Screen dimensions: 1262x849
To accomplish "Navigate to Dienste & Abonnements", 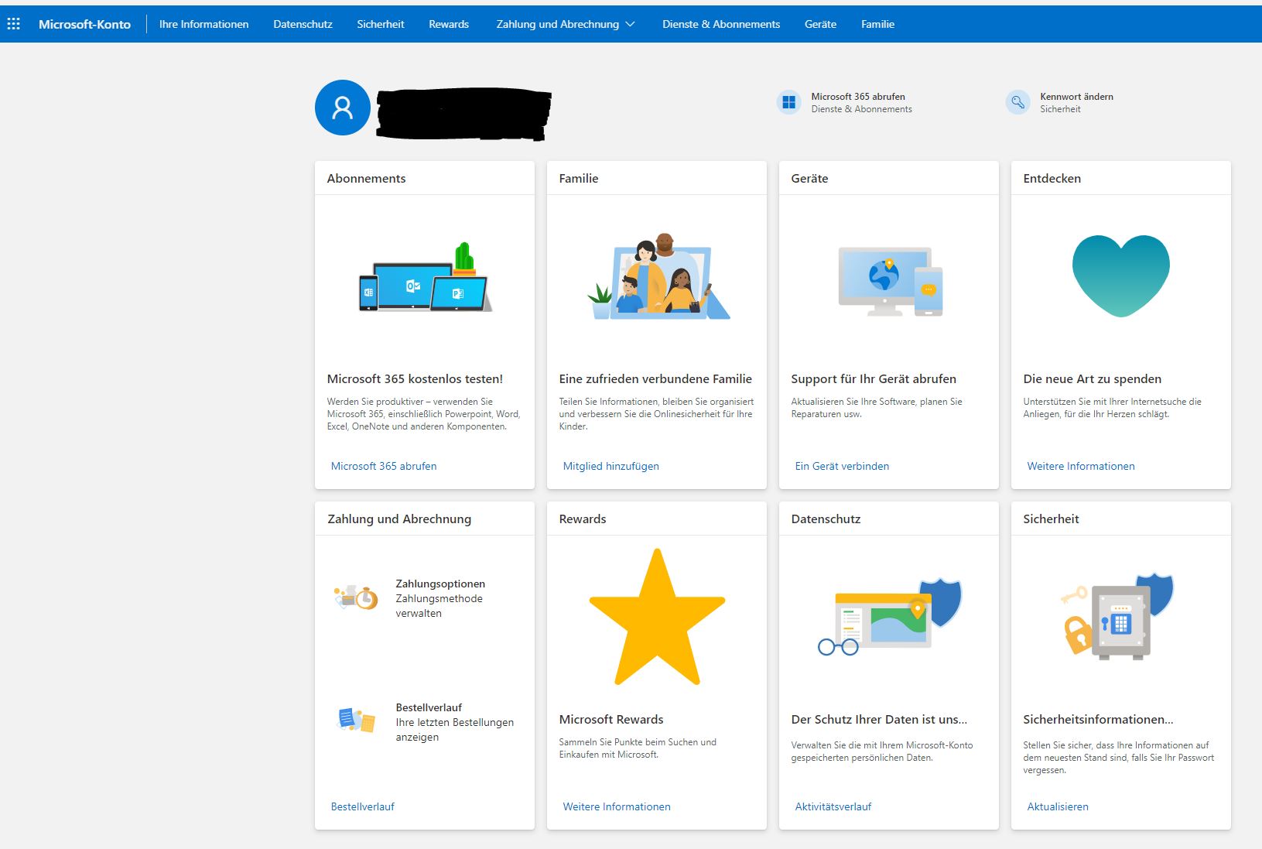I will click(721, 24).
